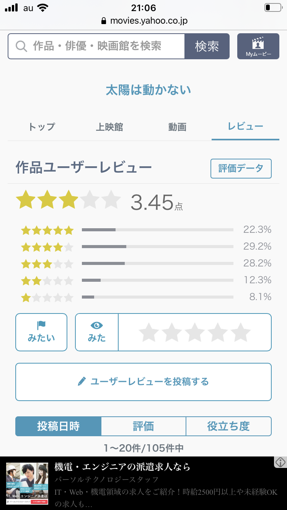Tap the みたい flag icon
287x510 pixels.
pyautogui.click(x=41, y=326)
